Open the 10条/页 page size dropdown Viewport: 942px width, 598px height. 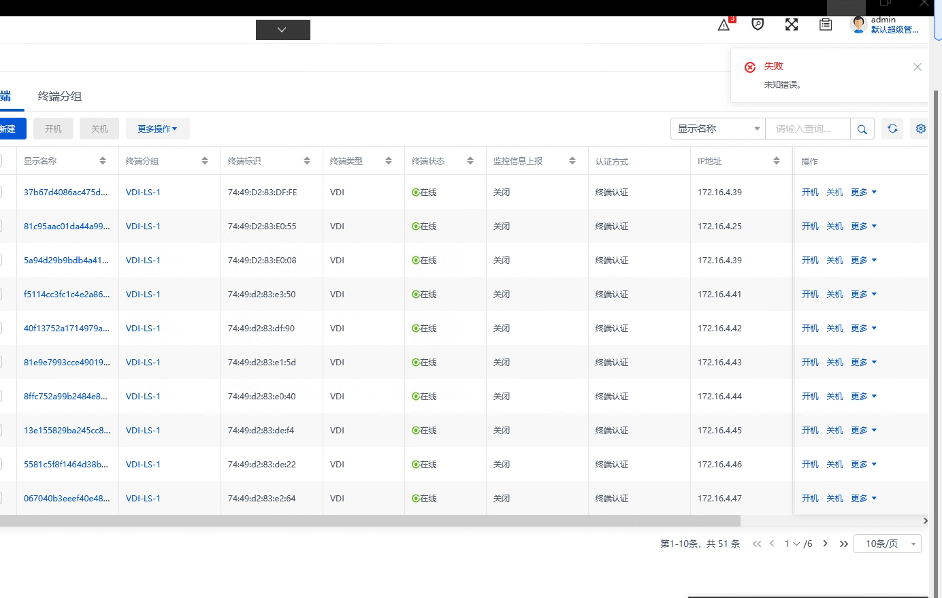coord(888,544)
